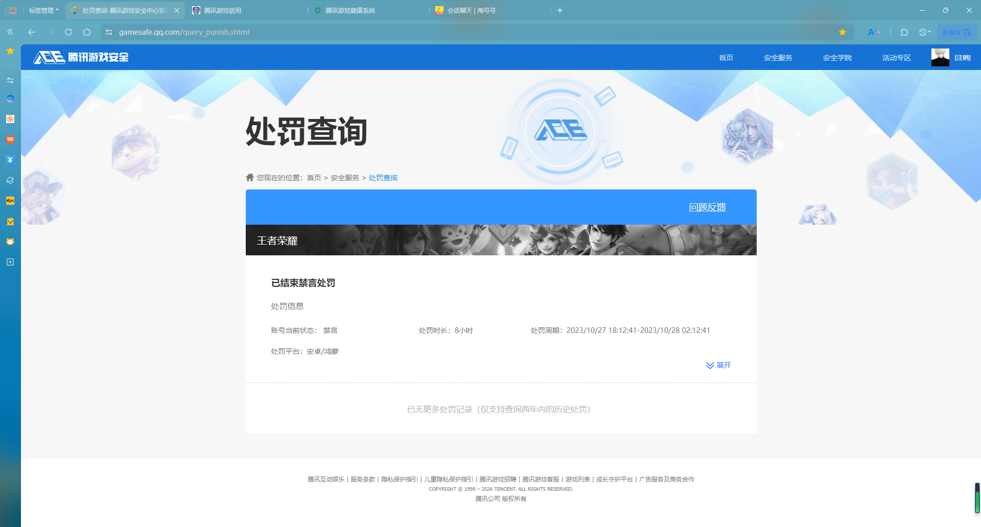Expand the punishment details with 展开
The height and width of the screenshot is (527, 981).
point(718,365)
